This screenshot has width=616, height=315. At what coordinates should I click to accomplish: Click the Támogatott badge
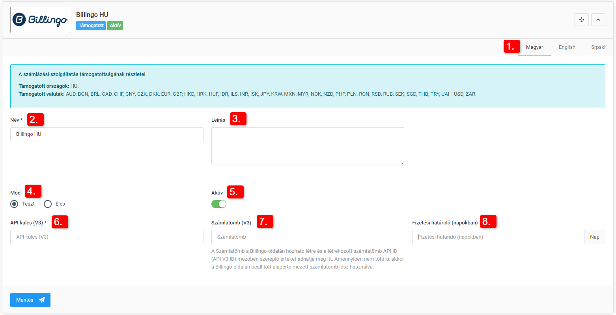click(91, 26)
